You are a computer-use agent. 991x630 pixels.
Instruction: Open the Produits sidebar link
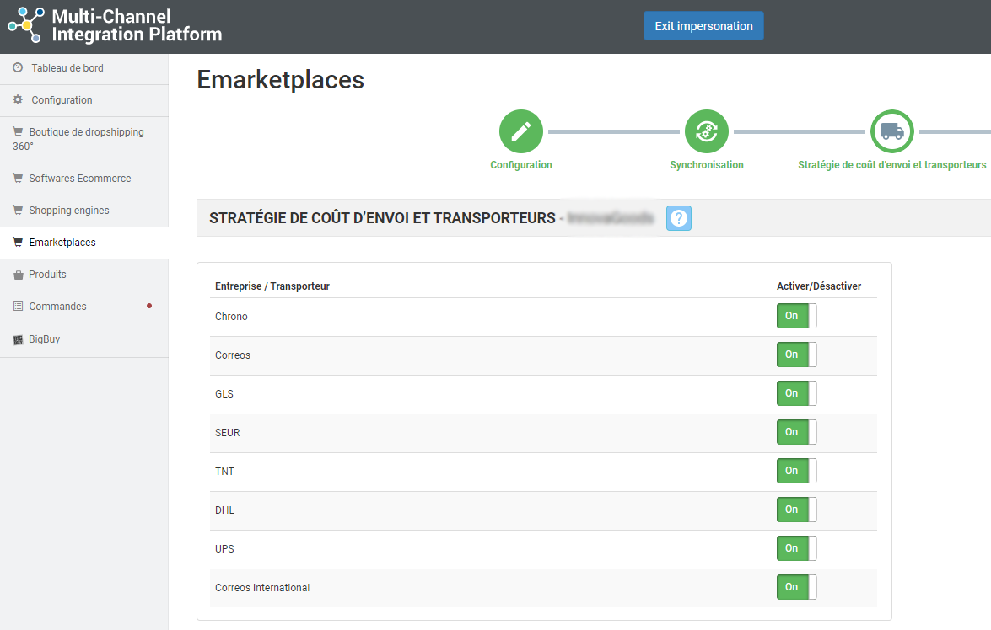click(x=47, y=275)
